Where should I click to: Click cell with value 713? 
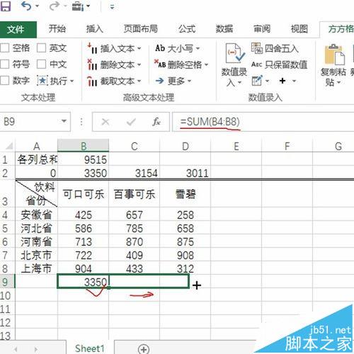[83, 241]
